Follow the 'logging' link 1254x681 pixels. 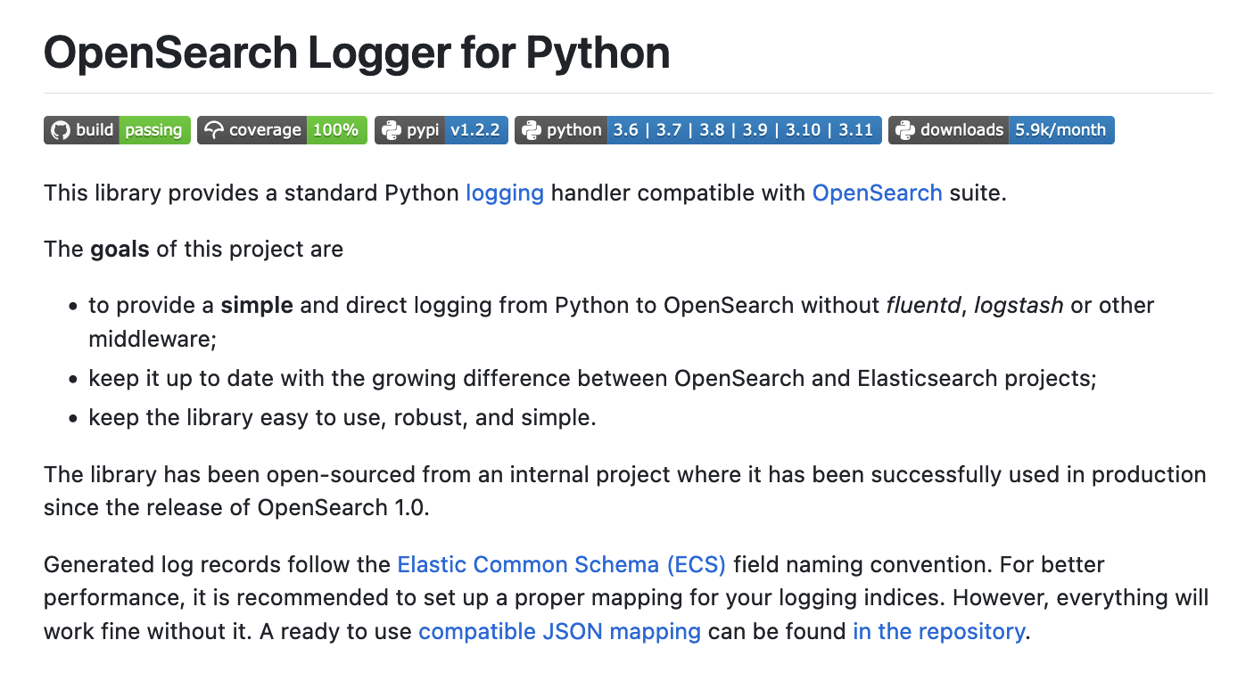[x=505, y=193]
